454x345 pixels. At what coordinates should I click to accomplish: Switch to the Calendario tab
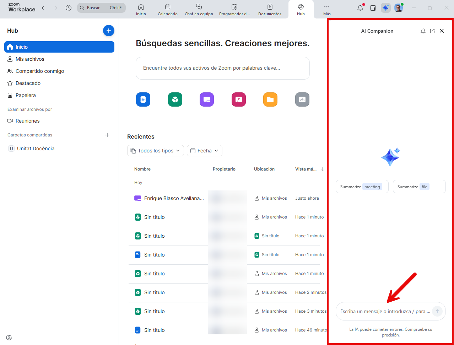(168, 10)
